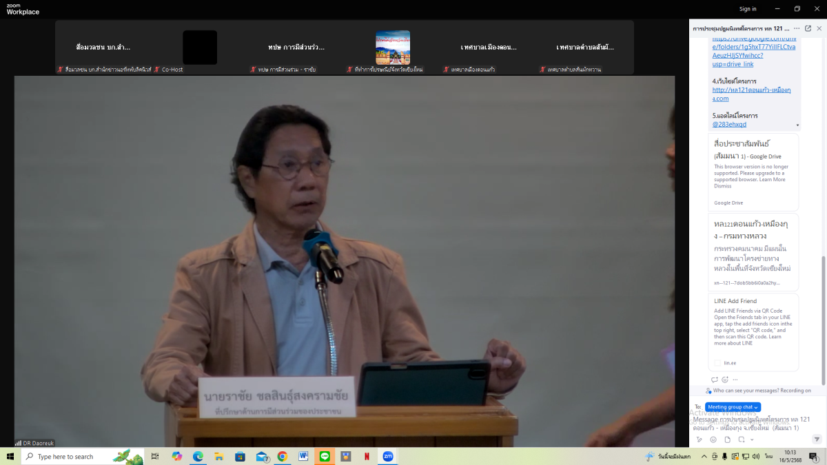
Task: Click the taskbar search box
Action: 83,456
